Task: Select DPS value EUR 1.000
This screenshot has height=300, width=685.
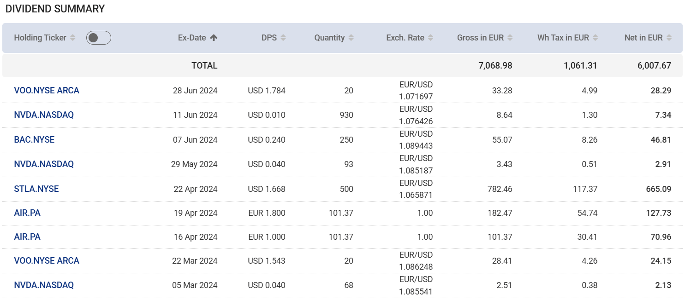Action: (267, 237)
